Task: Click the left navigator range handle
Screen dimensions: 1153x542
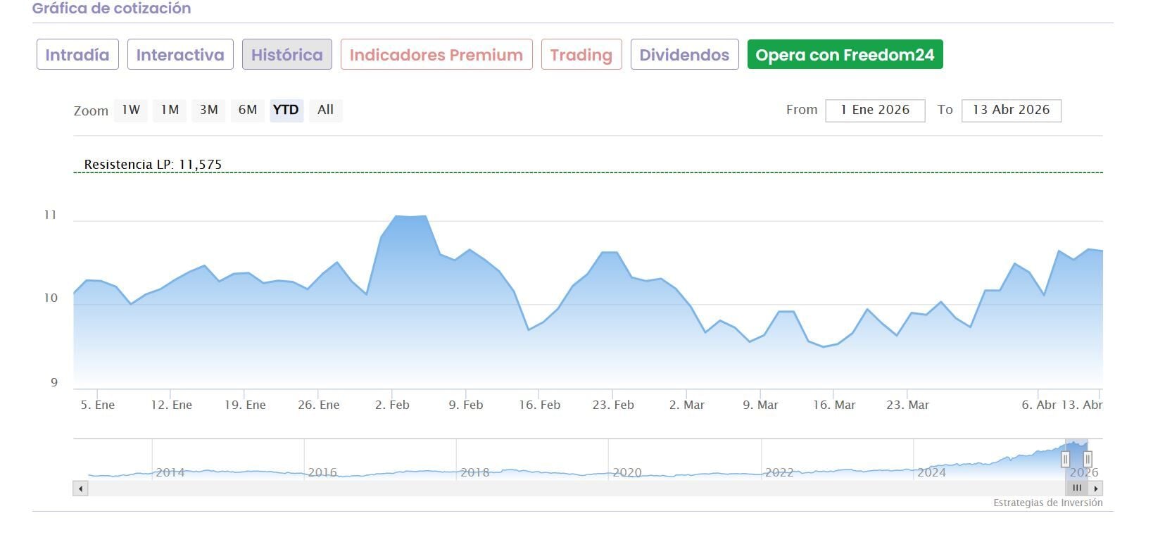Action: [1065, 460]
